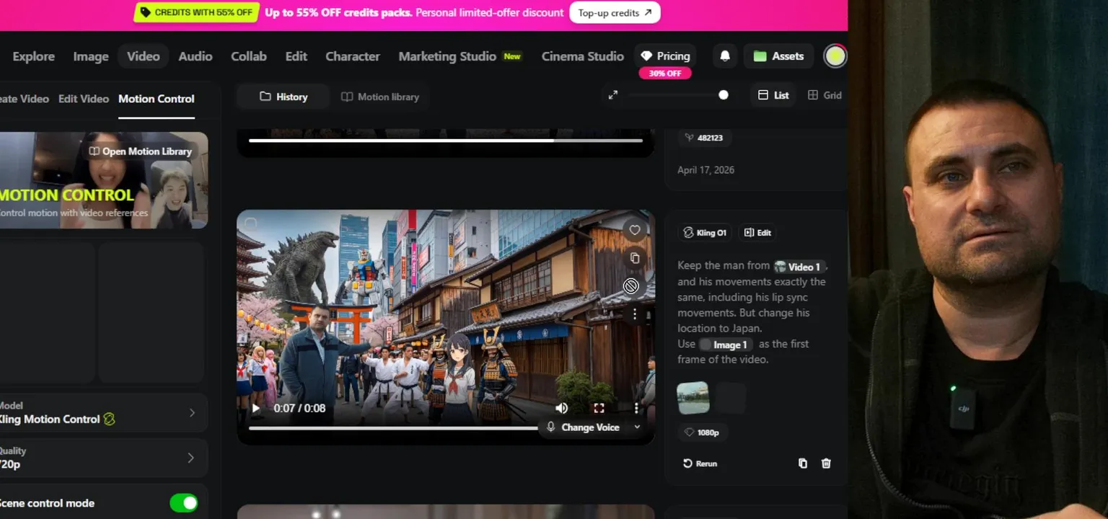Switch to the Edit Video tab
This screenshot has width=1108, height=519.
(x=84, y=99)
